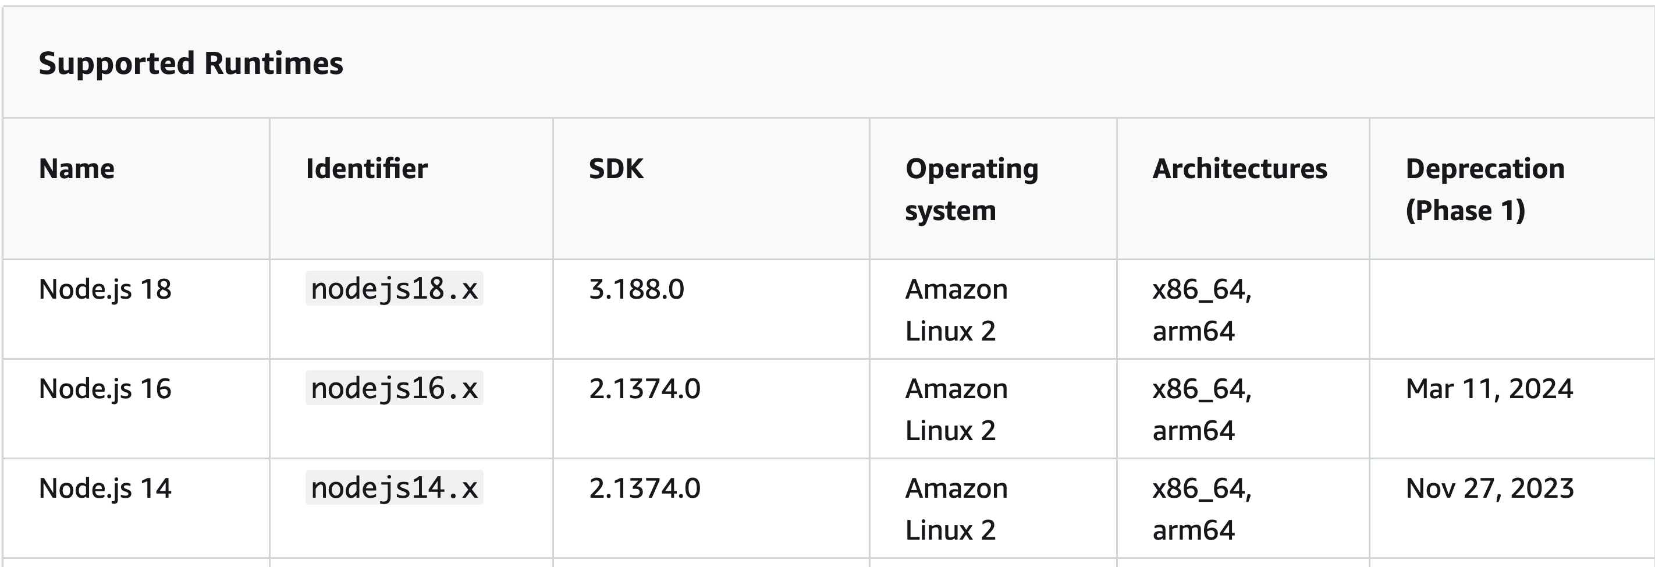Click the Node.js 16 name cell

105,389
